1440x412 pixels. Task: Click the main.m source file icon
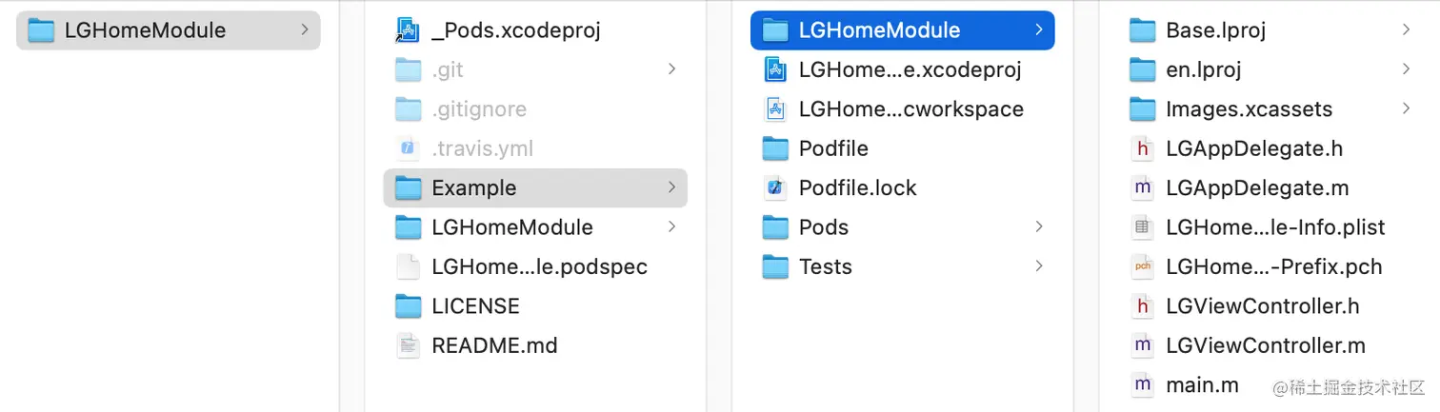coord(1142,385)
